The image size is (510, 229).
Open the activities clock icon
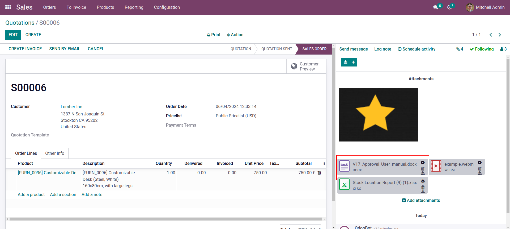pos(449,7)
